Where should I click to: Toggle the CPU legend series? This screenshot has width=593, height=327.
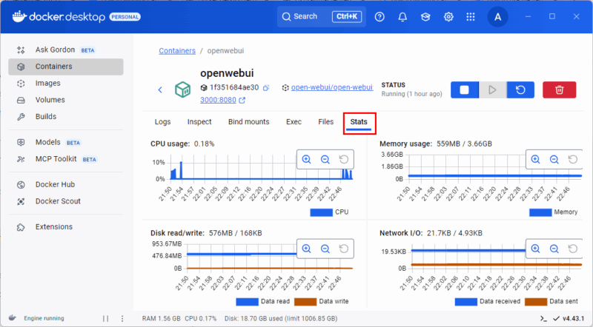[329, 212]
